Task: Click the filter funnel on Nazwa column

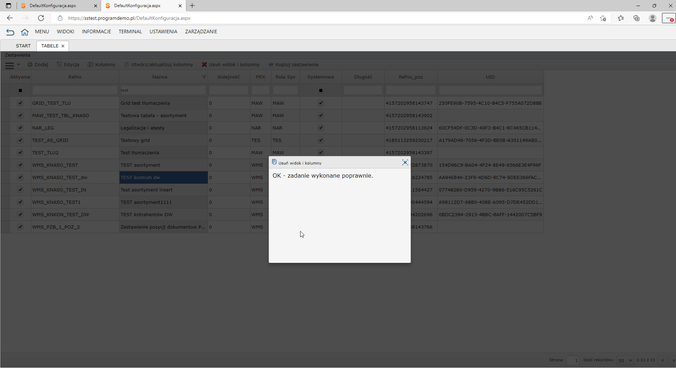Action: pos(204,77)
